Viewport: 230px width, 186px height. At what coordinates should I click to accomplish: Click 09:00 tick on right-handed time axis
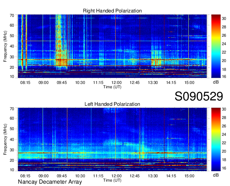[x=43, y=83]
